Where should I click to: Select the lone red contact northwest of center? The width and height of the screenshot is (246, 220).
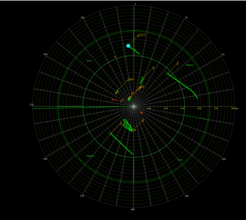[115, 57]
